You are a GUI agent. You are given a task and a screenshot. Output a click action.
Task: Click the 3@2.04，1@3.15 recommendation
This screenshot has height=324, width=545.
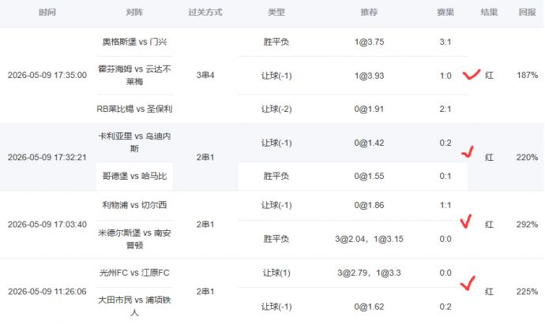point(369,239)
